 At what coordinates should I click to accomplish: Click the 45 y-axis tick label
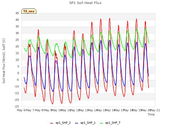pyautogui.click(x=17, y=13)
